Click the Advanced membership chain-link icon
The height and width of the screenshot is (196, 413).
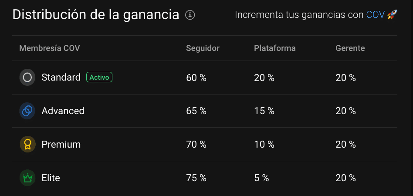point(27,111)
